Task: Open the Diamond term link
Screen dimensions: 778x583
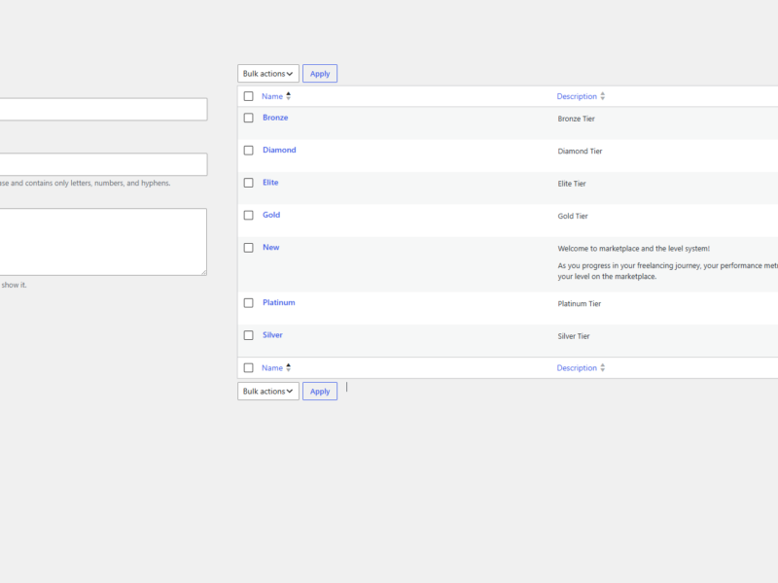Action: tap(279, 150)
